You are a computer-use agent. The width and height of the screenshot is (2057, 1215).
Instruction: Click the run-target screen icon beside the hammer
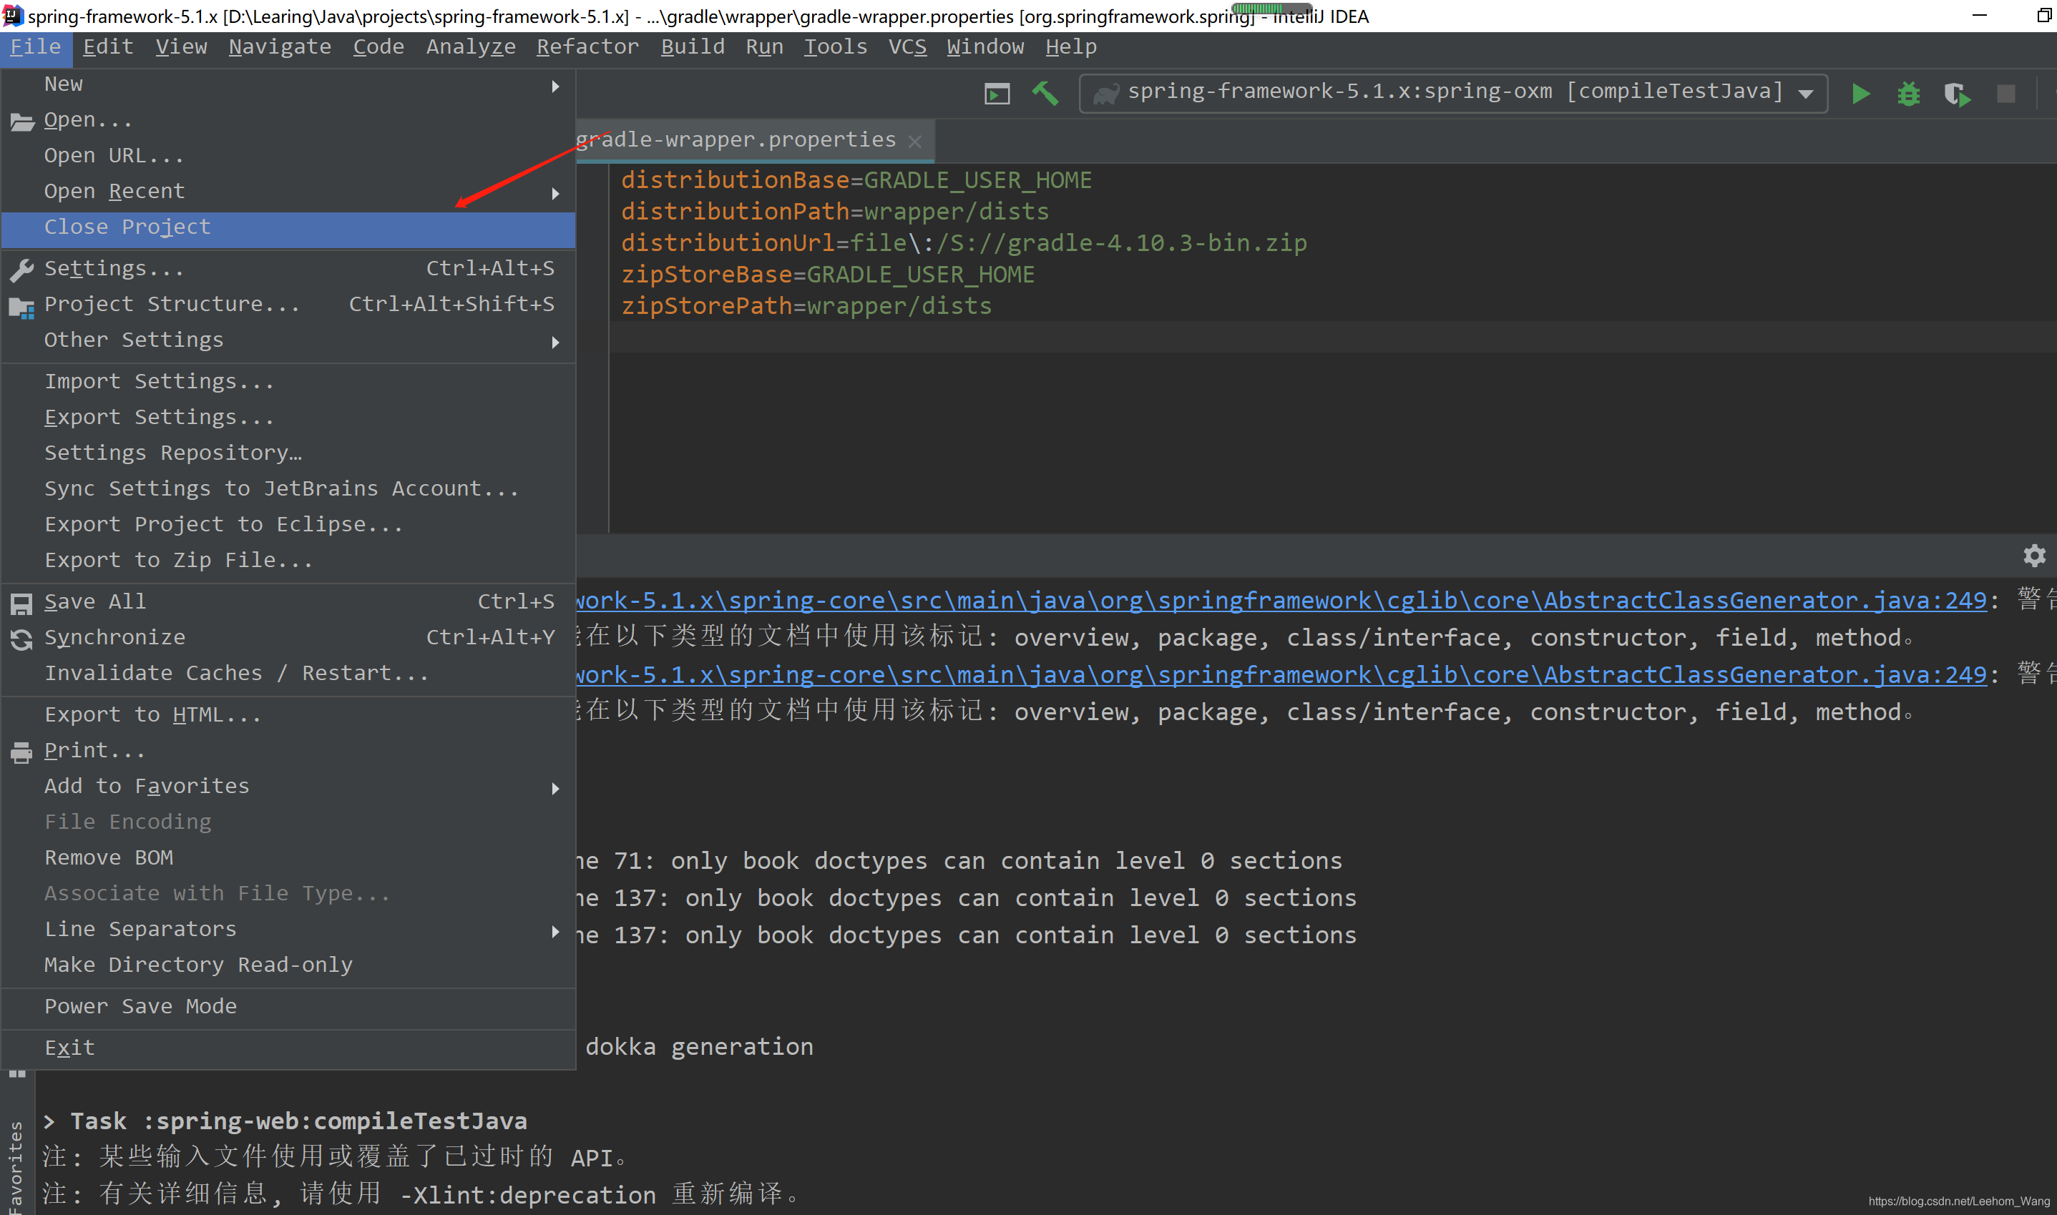[997, 94]
